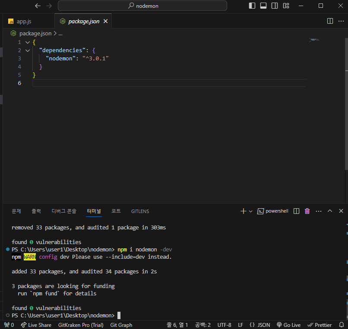The height and width of the screenshot is (329, 348).
Task: Close the package.json tab
Action: point(106,21)
